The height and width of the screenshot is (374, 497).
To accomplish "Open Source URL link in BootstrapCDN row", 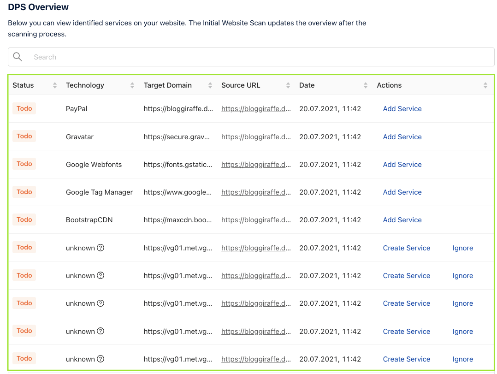I will [x=256, y=220].
